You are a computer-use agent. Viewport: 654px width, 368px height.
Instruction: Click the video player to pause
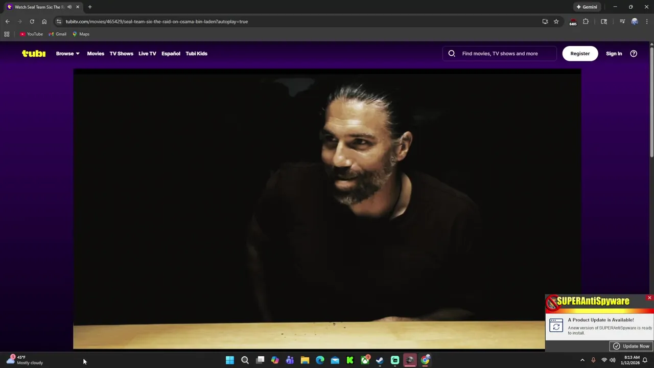tap(327, 210)
